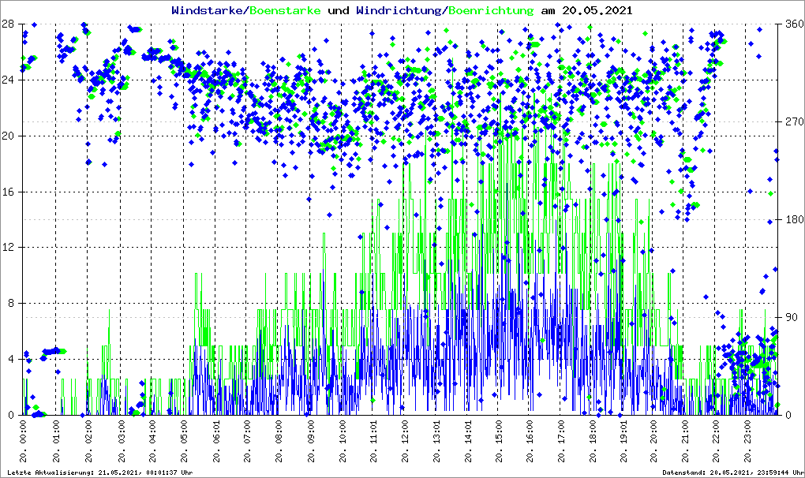Click the 16 label on left axis

(x=8, y=192)
